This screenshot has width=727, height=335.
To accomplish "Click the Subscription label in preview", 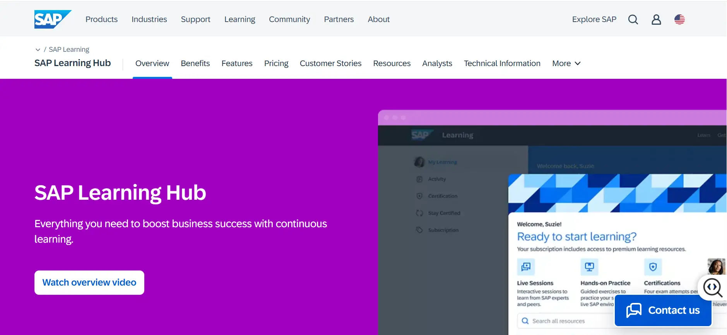I will pyautogui.click(x=443, y=230).
